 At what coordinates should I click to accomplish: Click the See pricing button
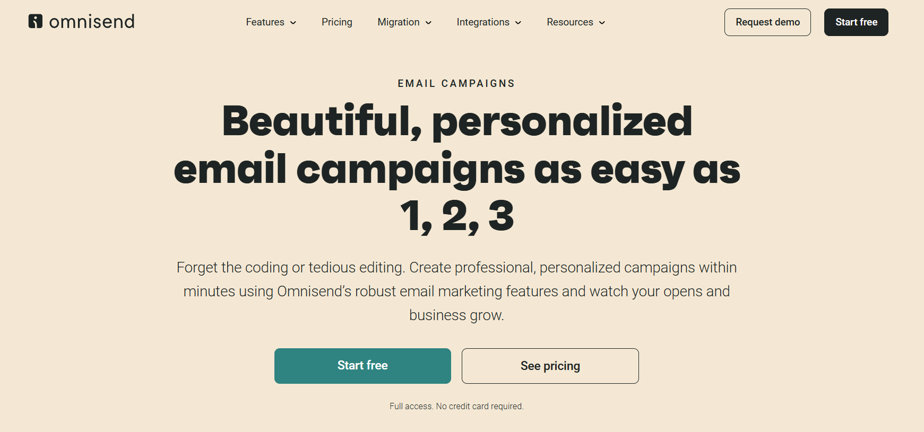[550, 366]
